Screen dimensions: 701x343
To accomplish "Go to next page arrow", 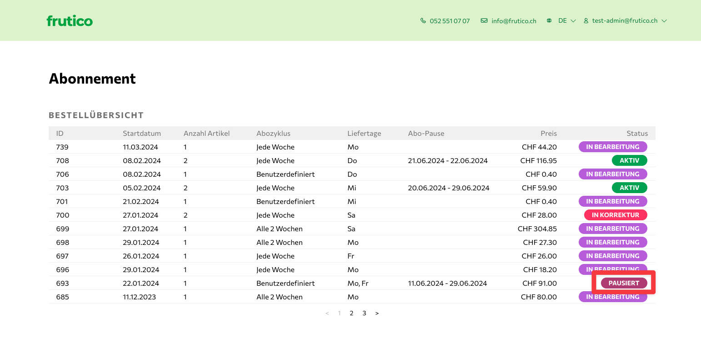I will 377,313.
